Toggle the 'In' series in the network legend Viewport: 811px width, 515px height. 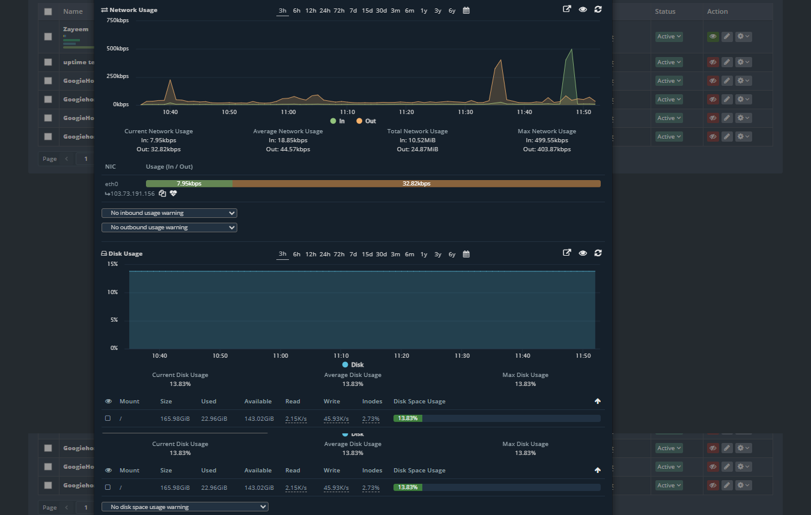(338, 121)
